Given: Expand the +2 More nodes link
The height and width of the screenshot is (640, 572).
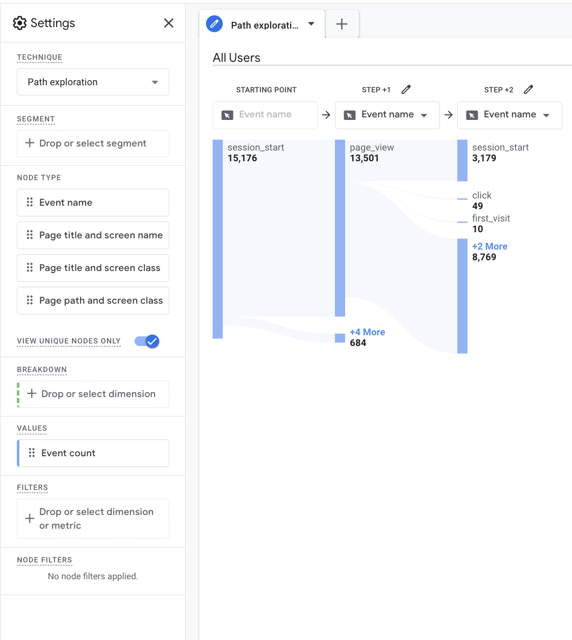Looking at the screenshot, I should pos(489,247).
